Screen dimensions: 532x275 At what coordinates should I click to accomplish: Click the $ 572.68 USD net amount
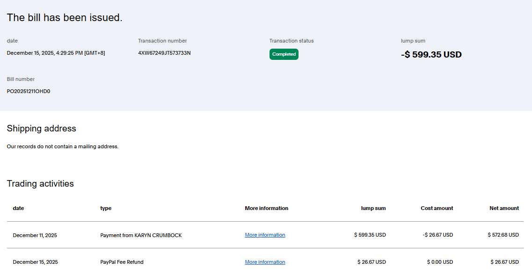[x=503, y=235]
